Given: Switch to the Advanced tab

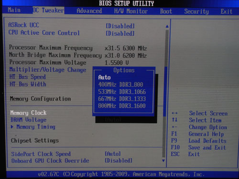Looking at the screenshot, I should coord(89,11).
